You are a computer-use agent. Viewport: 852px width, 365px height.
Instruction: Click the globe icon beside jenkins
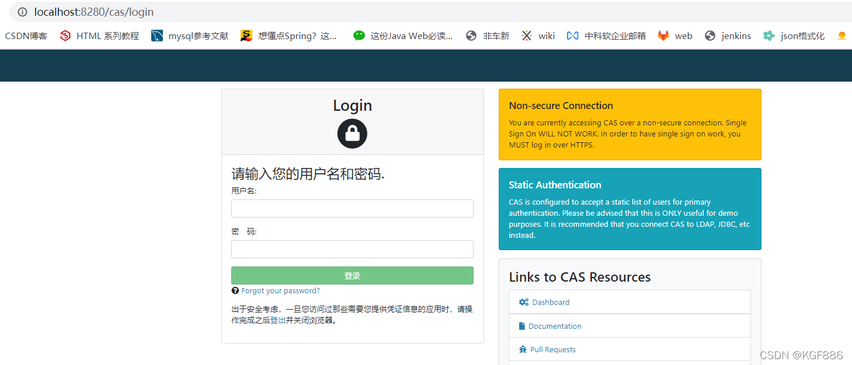click(x=710, y=36)
